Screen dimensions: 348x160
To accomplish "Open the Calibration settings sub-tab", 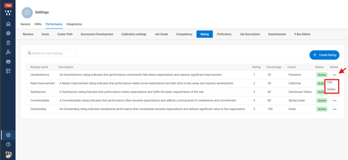I will 134,34.
